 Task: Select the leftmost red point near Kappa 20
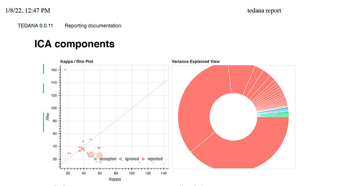click(68, 153)
